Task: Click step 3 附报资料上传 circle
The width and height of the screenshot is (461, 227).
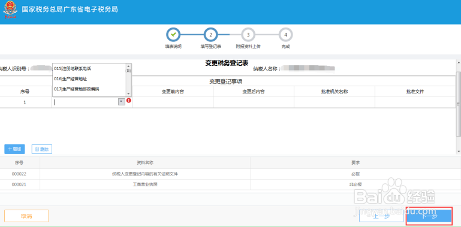Action: click(x=248, y=35)
